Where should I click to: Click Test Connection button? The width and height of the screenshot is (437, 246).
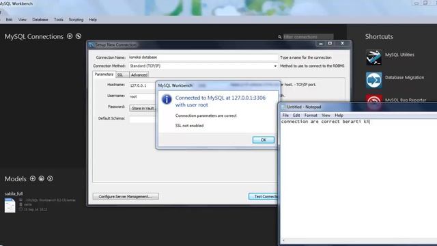[264, 197]
